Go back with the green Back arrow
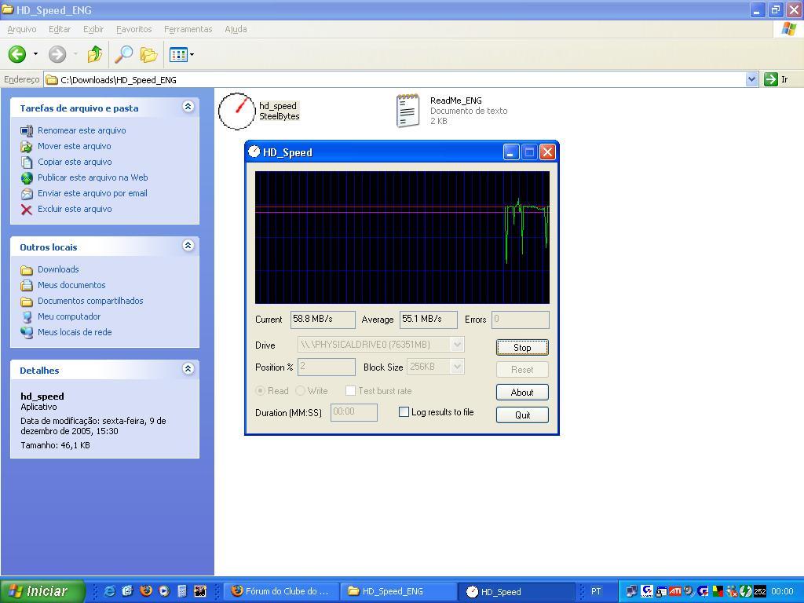The image size is (804, 603). click(17, 54)
